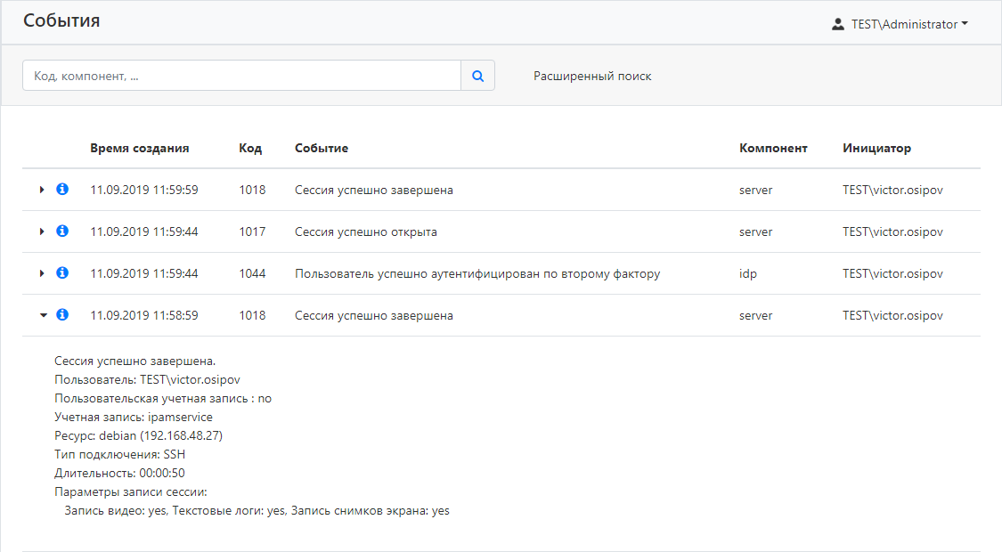This screenshot has width=1002, height=552.
Task: Expand the 11:59:59 session ended row
Action: [42, 190]
